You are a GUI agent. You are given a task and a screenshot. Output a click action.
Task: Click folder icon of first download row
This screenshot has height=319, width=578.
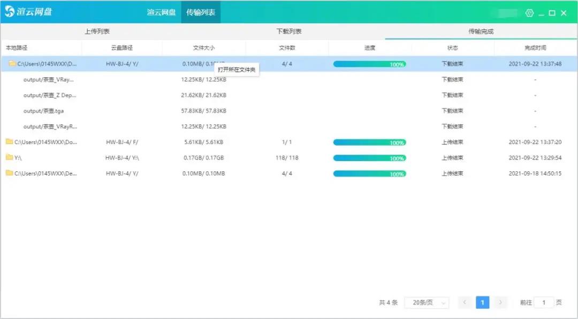tap(12, 64)
